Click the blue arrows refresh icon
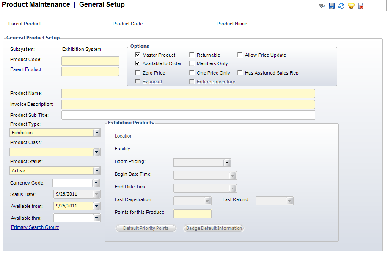 [341, 6]
